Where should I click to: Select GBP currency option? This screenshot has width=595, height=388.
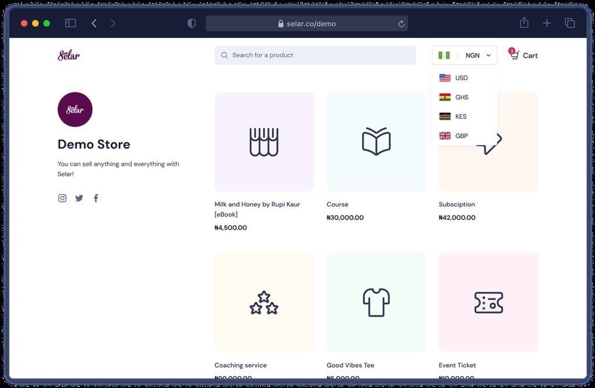[461, 136]
